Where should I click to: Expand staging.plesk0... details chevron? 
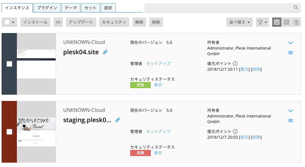point(290,111)
